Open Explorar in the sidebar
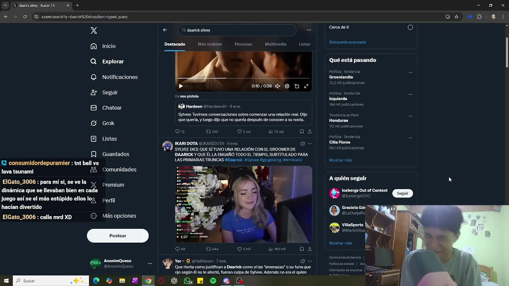Screen dimensions: 509x286 coord(107,62)
